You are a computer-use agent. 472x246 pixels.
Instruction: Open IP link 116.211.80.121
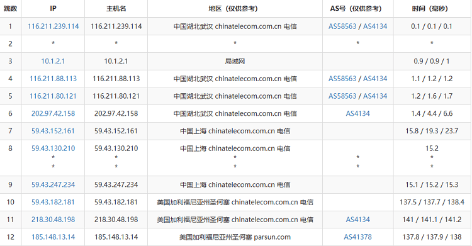[x=53, y=96]
